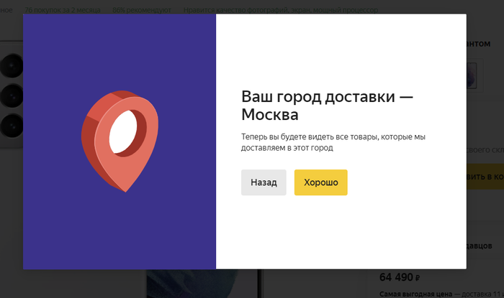Click the dimmed add-to-cart yellow button

(x=485, y=177)
